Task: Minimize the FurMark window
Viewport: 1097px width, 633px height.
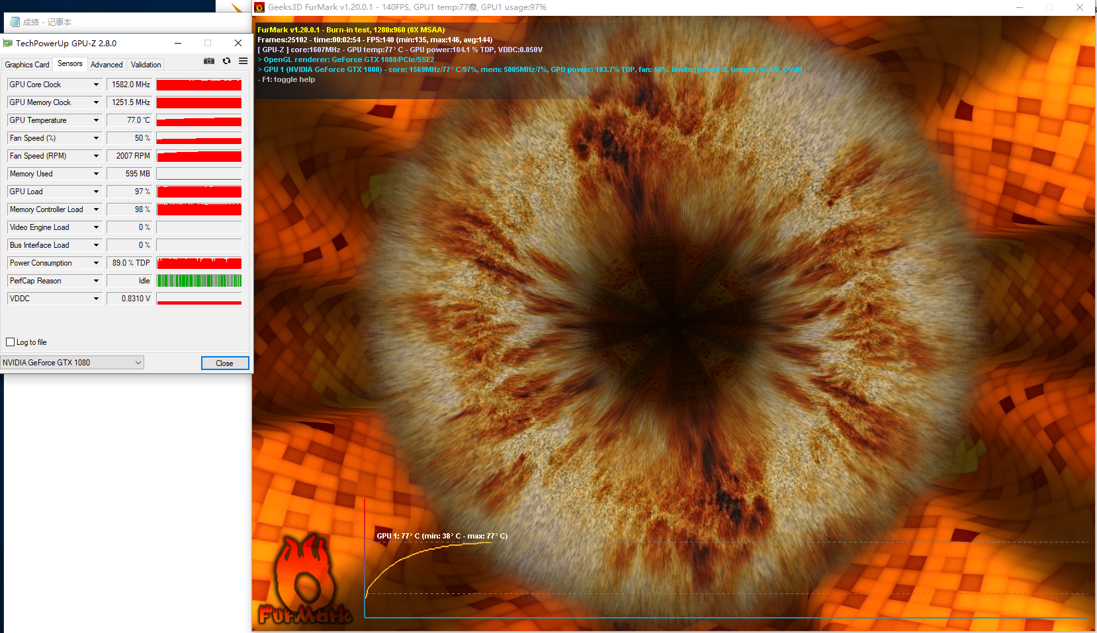Action: (1020, 7)
